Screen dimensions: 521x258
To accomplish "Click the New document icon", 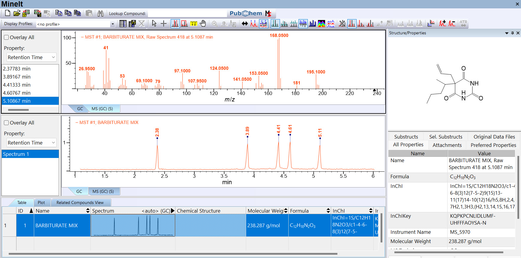I will pyautogui.click(x=7, y=13).
